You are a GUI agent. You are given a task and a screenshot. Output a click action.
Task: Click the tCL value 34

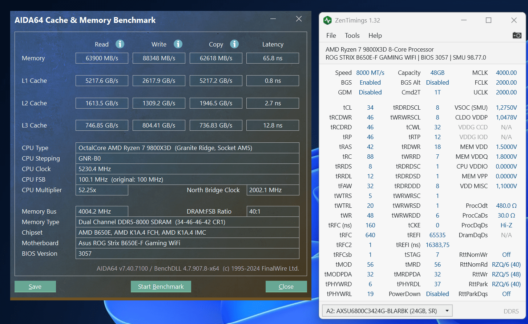pyautogui.click(x=370, y=108)
